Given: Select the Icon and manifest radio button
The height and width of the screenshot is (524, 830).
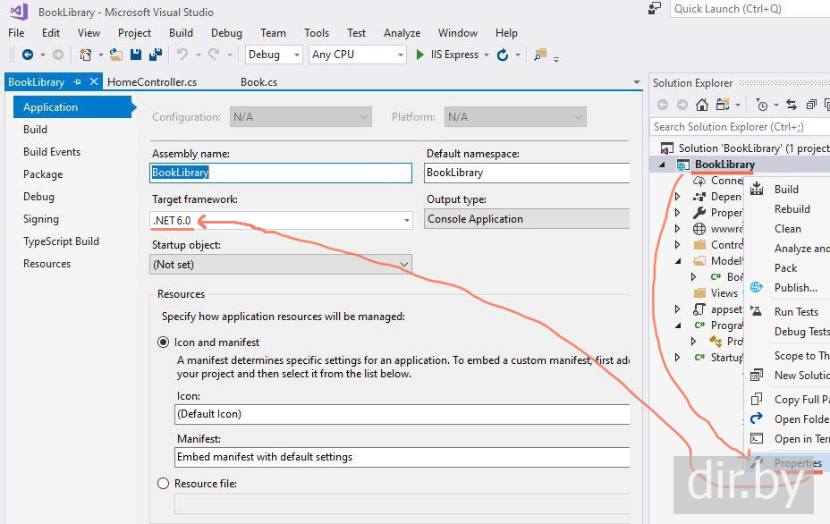Looking at the screenshot, I should point(164,342).
